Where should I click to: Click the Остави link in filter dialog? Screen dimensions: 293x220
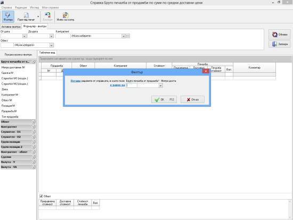76,81
